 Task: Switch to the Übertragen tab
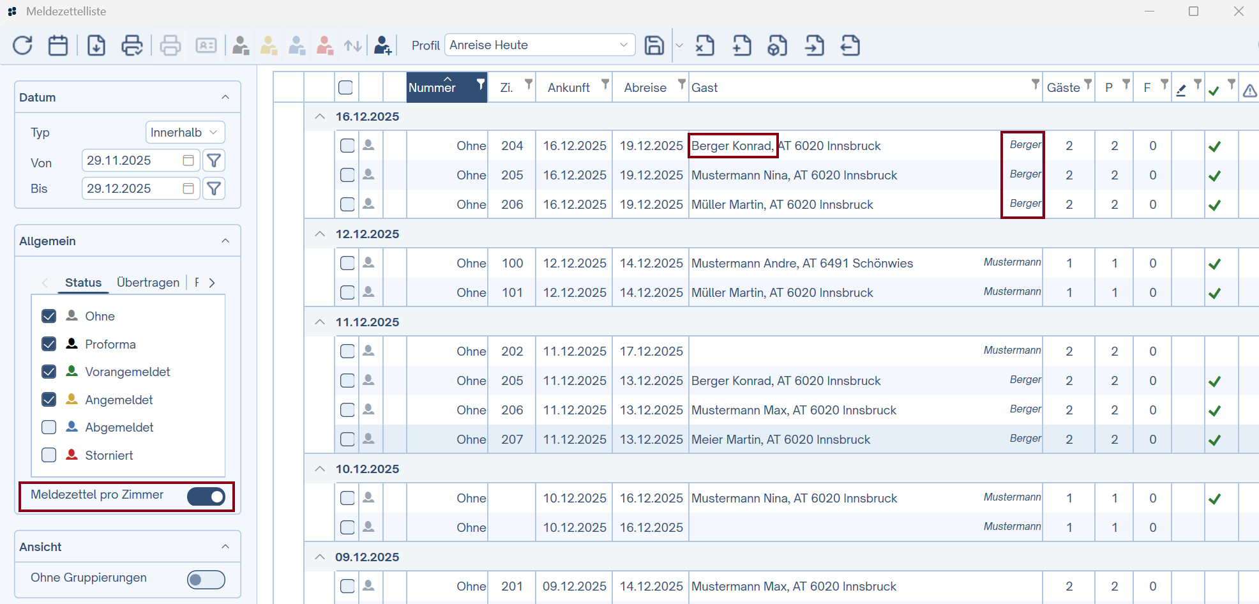(x=148, y=282)
